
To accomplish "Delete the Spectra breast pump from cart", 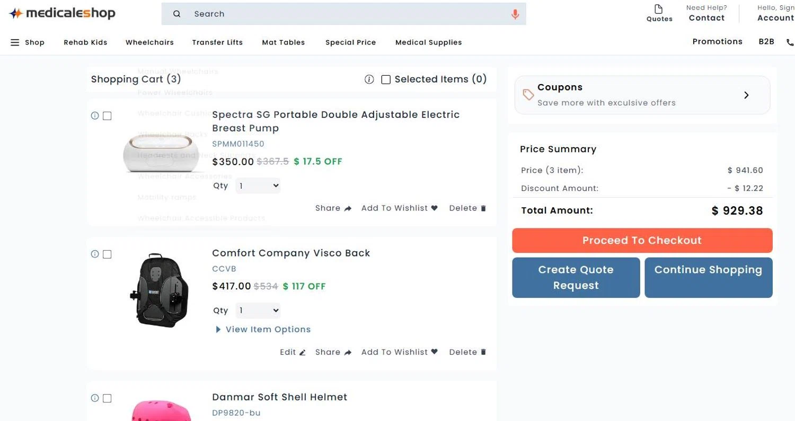I will coord(467,208).
